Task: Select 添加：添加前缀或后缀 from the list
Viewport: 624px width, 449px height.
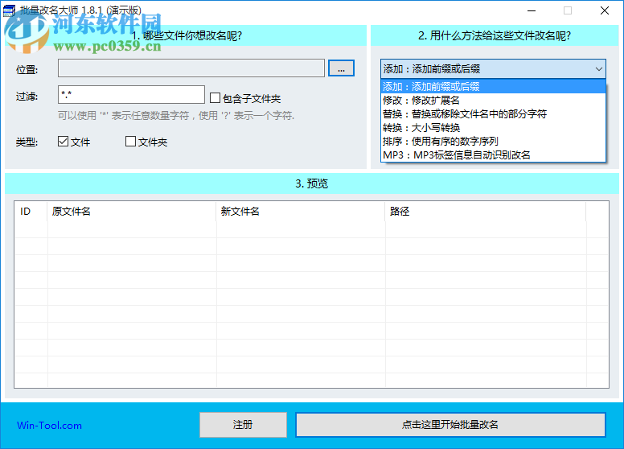Action: coord(493,86)
